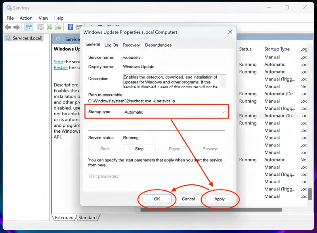Click the Cancel button

point(188,199)
